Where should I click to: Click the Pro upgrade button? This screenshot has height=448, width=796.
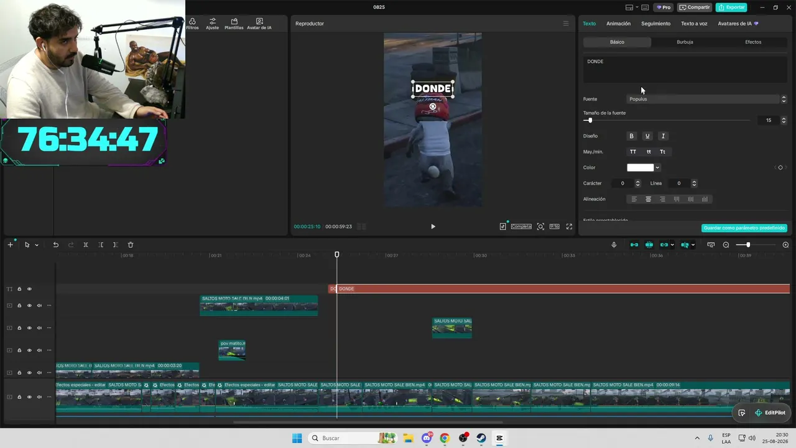[x=664, y=7]
